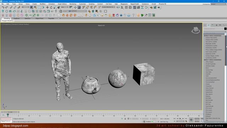
Task: Jump to the start frame
Action: pos(175,119)
